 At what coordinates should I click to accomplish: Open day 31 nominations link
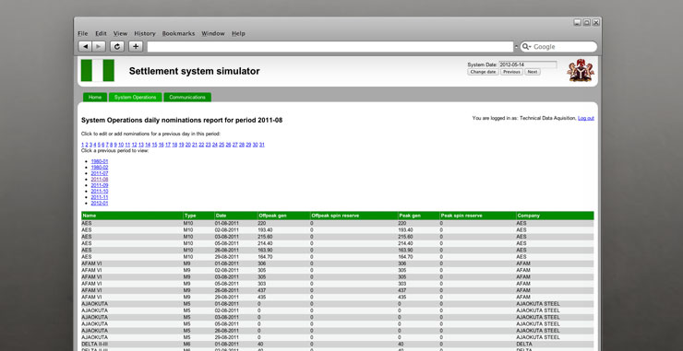coord(262,145)
